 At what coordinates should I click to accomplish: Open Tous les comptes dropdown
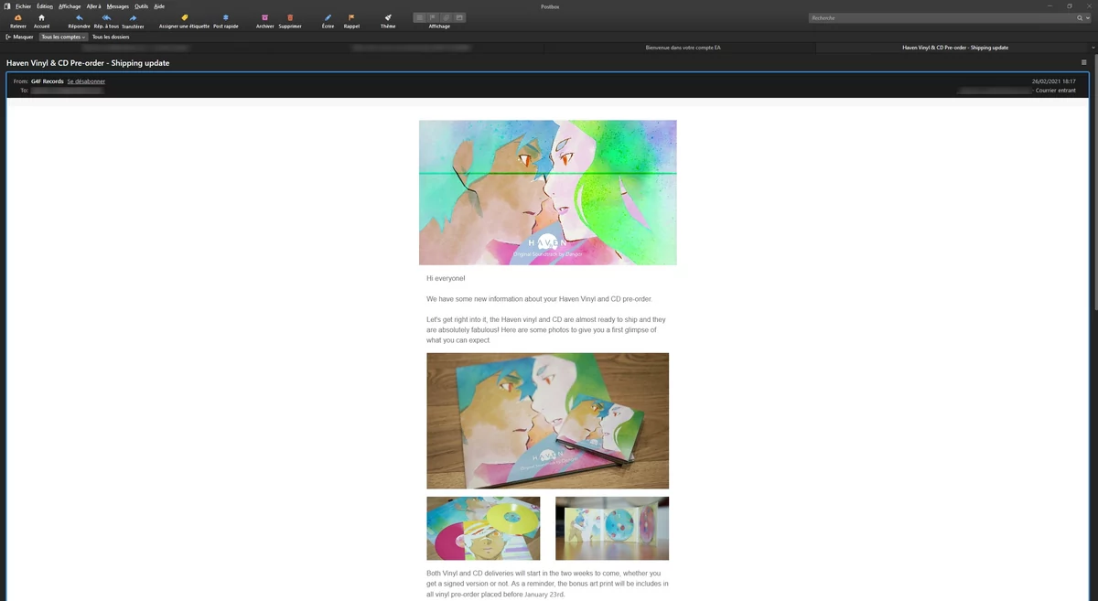(x=63, y=38)
